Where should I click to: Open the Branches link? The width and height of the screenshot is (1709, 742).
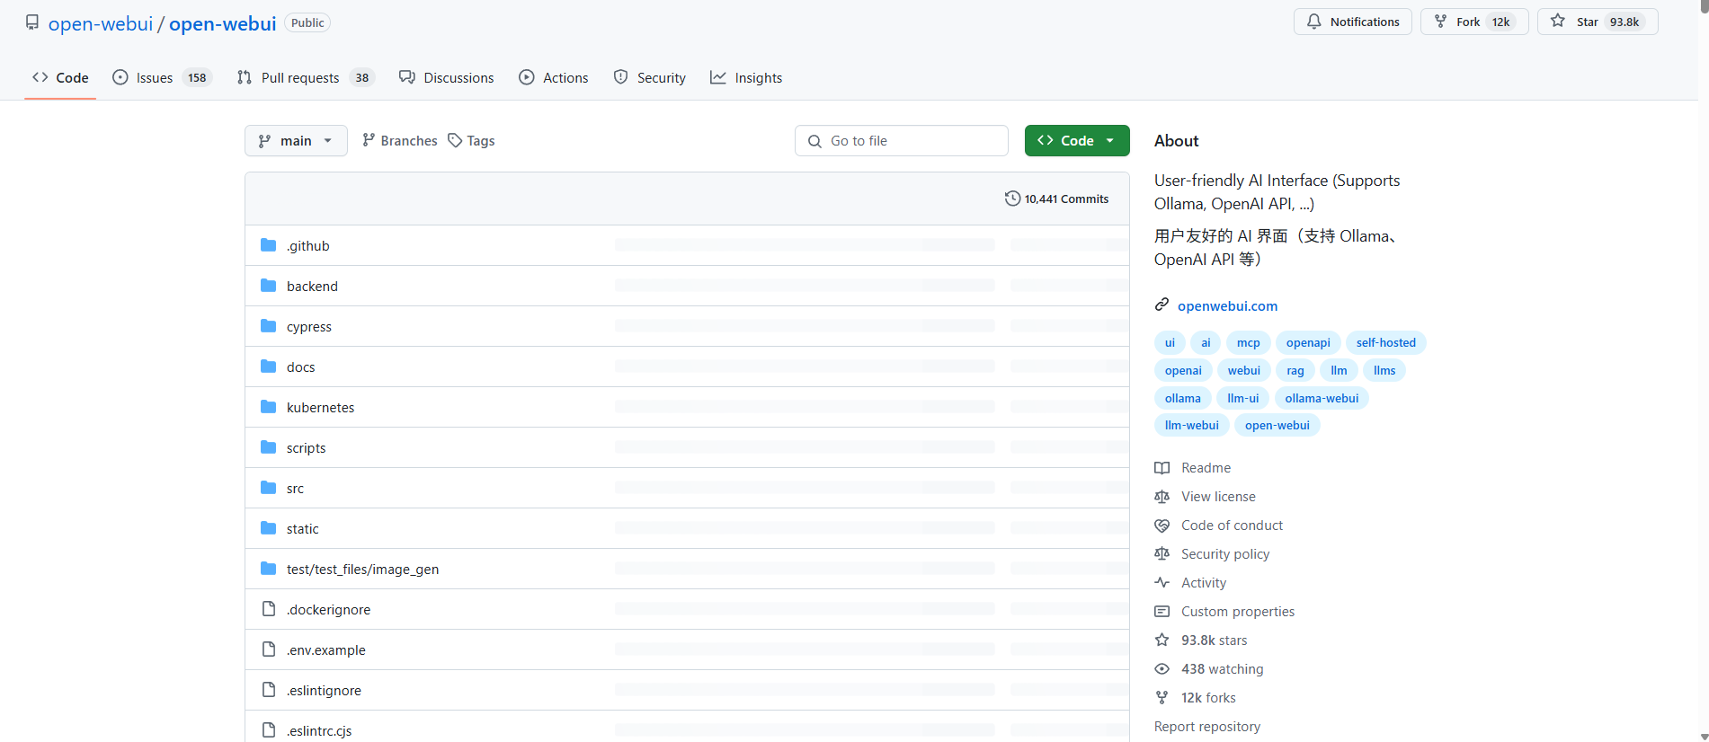tap(399, 141)
